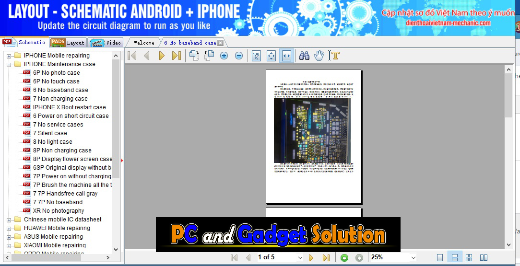Expand Chinese mobile IC datasheet folder
Viewport: 520px width, 266px height.
coord(9,220)
